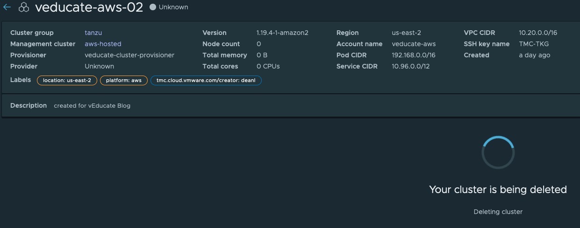Click the Service CIDR 10.96.0.0/12 value
Viewport: 580px width, 228px height.
[411, 66]
